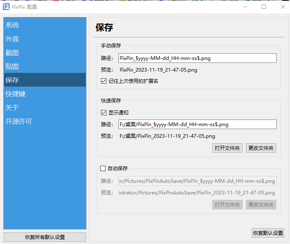This screenshot has width=290, height=244.
Task: Minimize the PixPin 配置 window
Action: coord(245,7)
